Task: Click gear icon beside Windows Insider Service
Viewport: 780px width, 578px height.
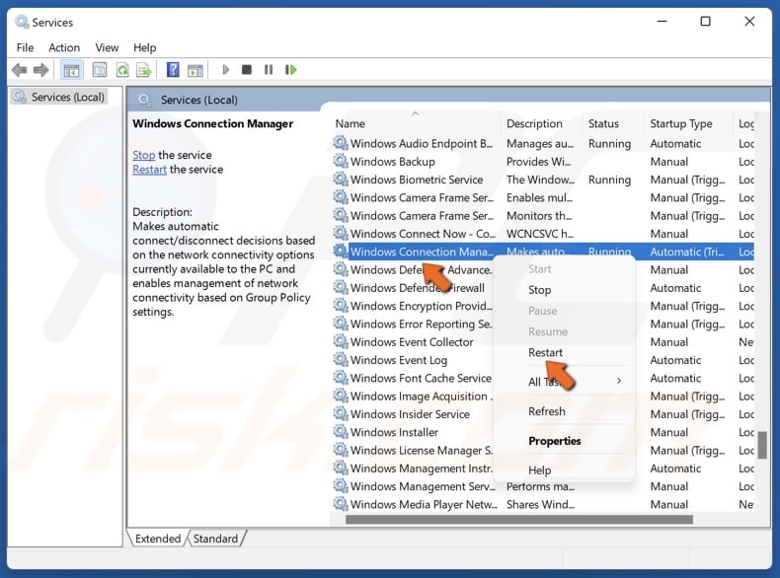Action: (x=341, y=414)
